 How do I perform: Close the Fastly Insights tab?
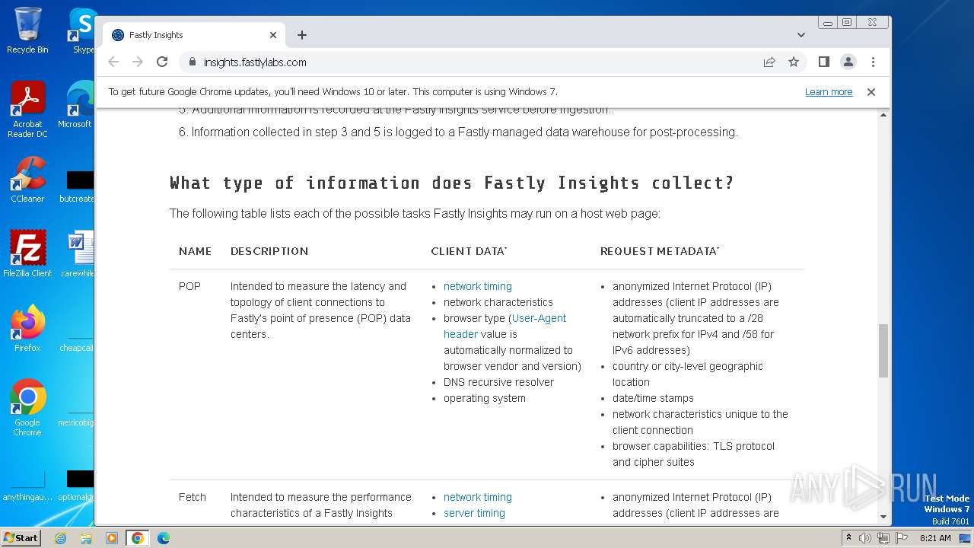[273, 35]
